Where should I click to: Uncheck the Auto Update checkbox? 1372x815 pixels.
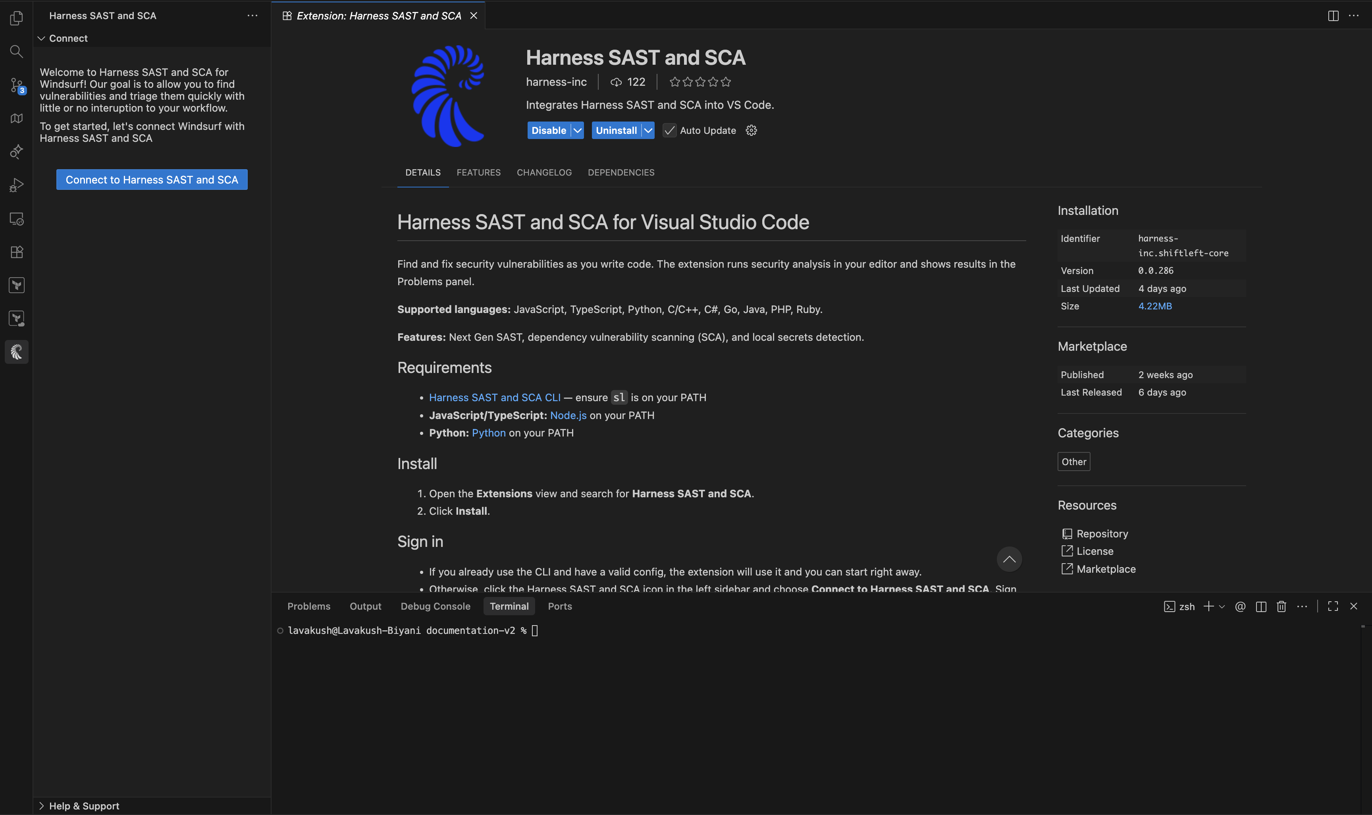click(669, 130)
